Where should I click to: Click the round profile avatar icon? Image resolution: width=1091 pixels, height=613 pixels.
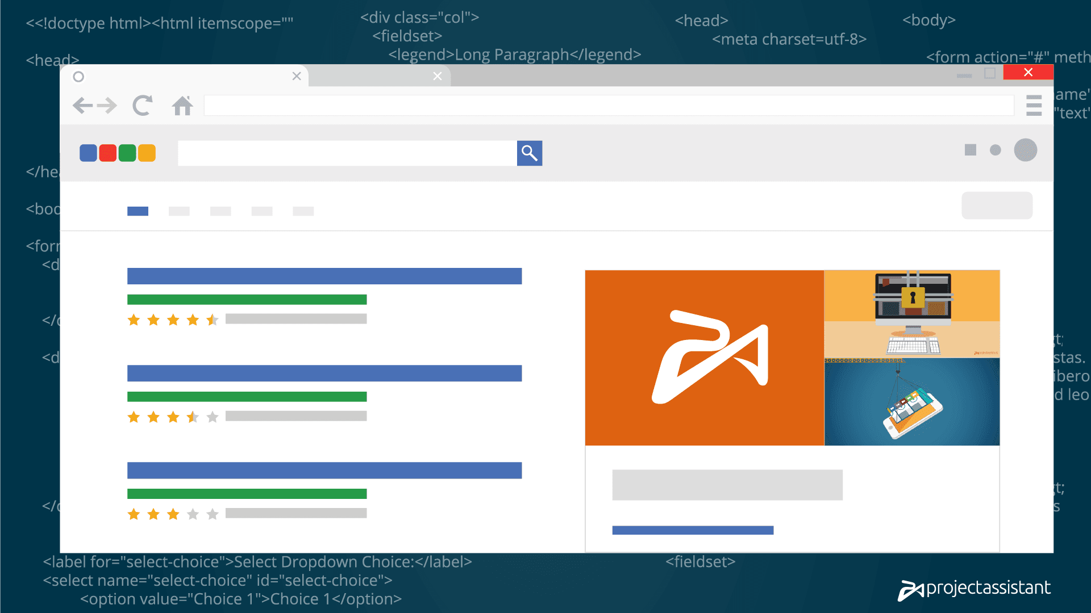click(x=1025, y=150)
